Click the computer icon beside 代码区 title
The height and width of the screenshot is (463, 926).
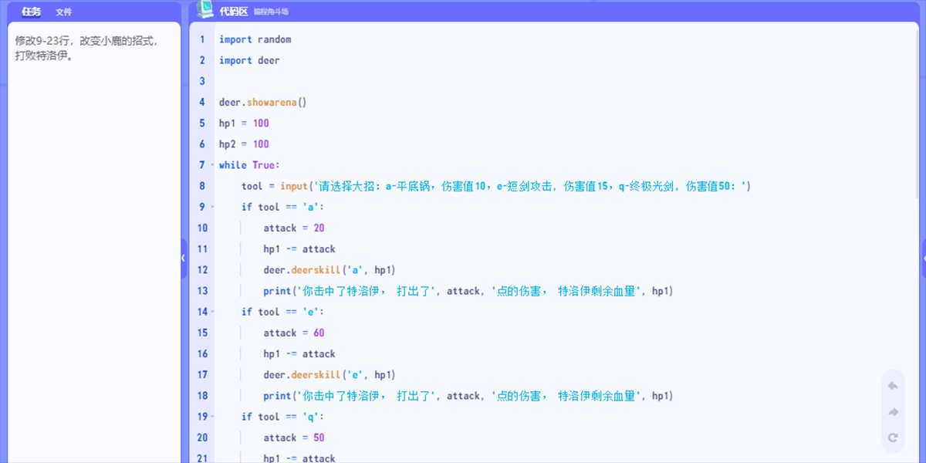pos(204,10)
